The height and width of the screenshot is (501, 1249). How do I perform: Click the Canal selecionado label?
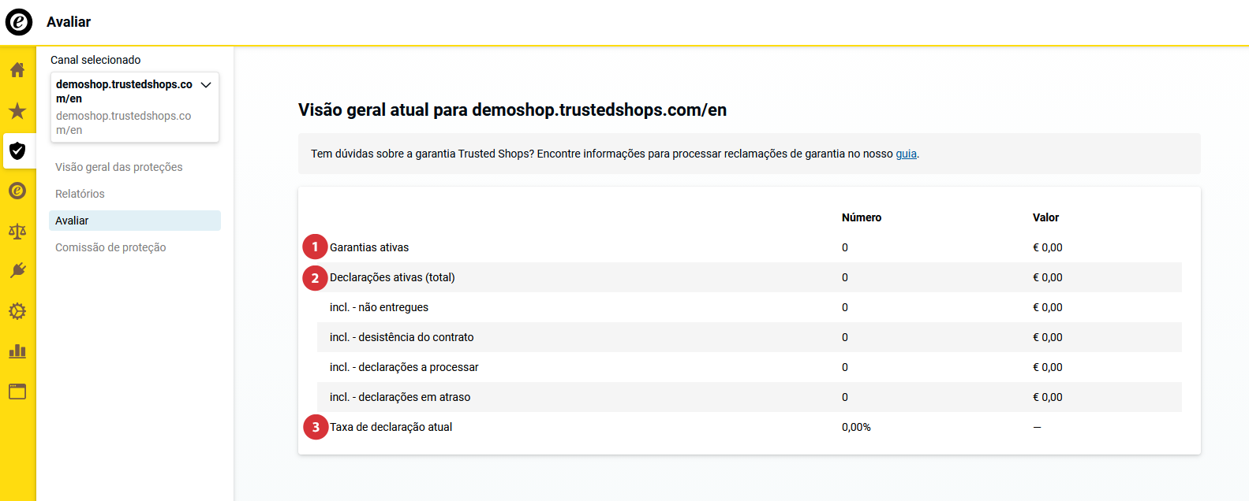tap(95, 60)
